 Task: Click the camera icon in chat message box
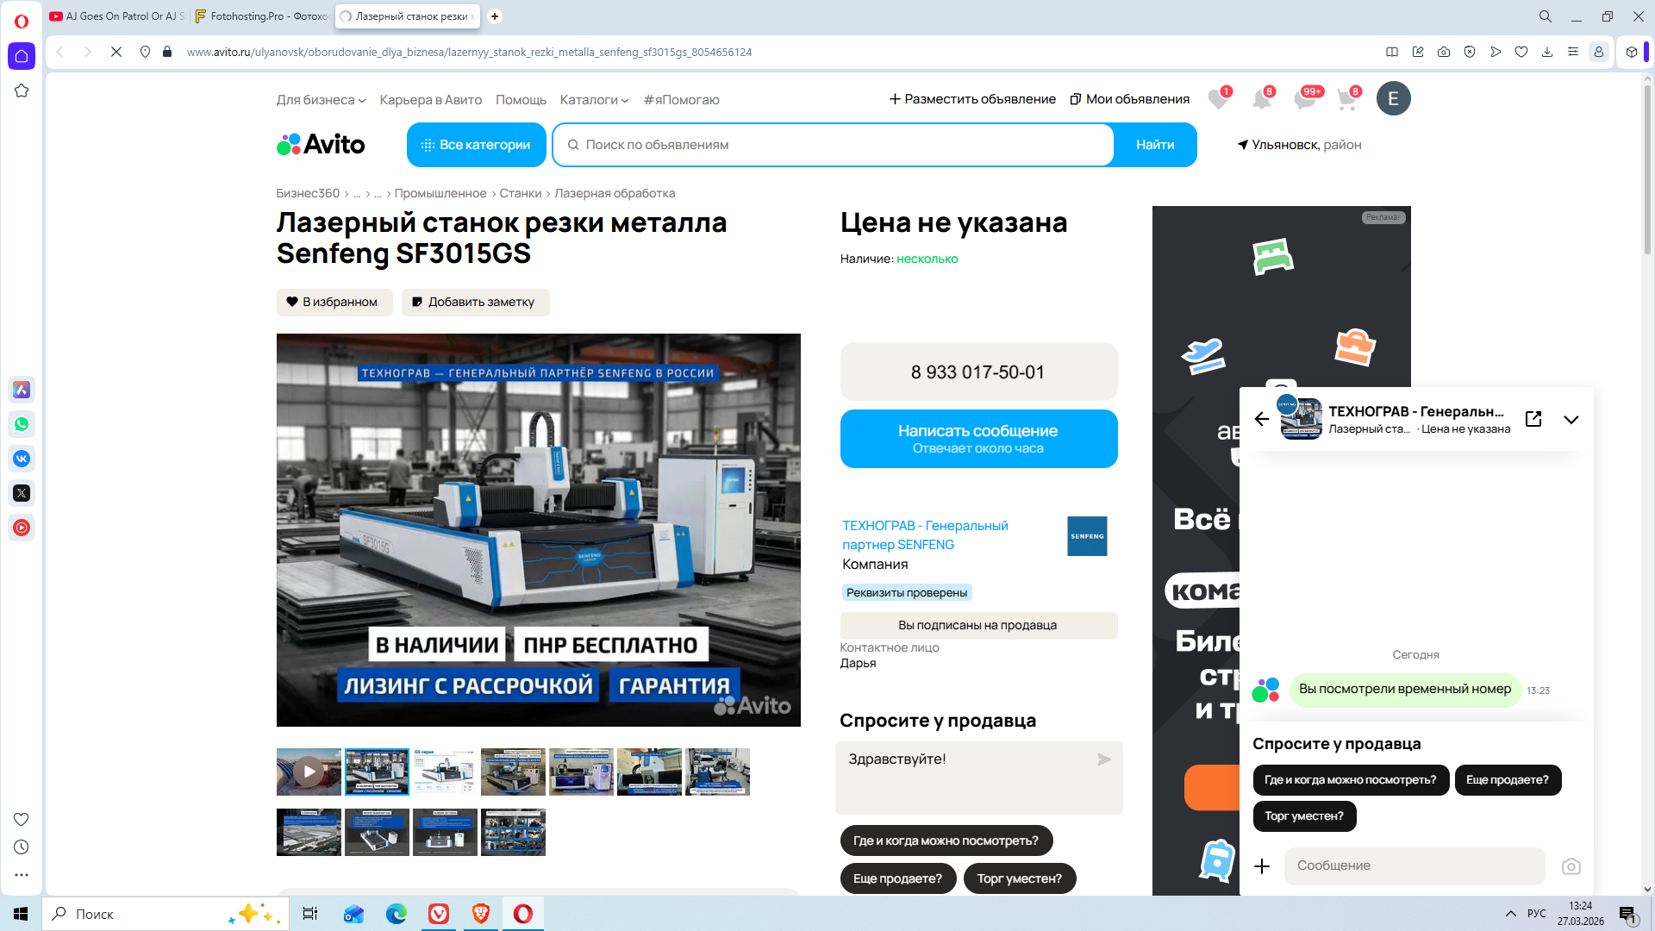[1571, 866]
